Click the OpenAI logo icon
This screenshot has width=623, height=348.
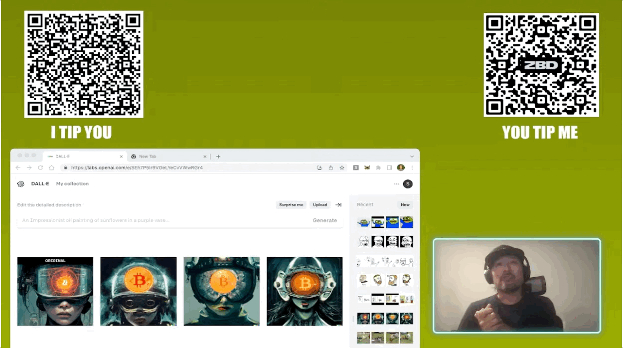point(21,184)
